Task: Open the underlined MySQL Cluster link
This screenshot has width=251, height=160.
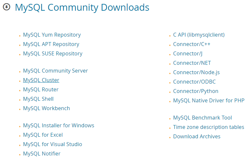Action: tap(41, 80)
